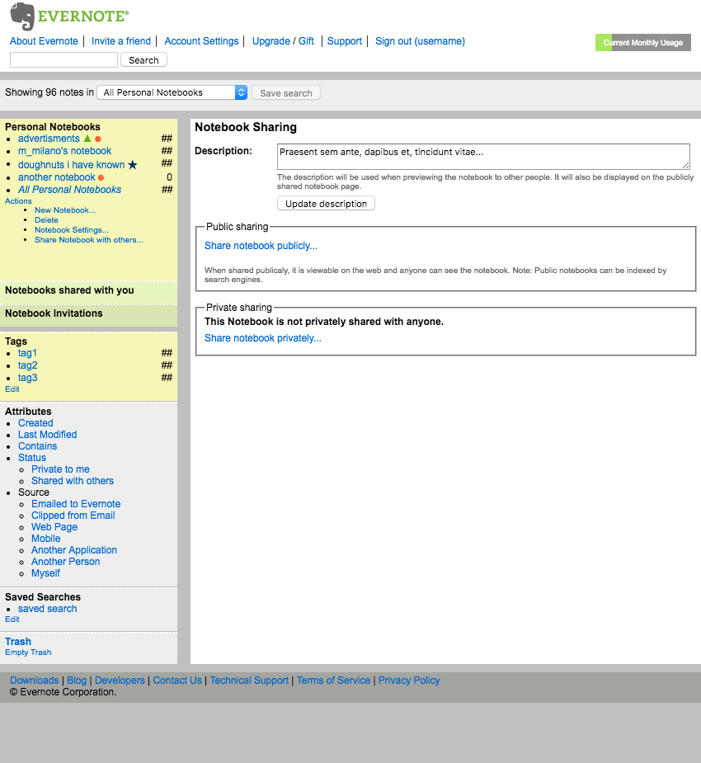This screenshot has width=701, height=763.
Task: Click Share notebook publicly...
Action: [261, 246]
